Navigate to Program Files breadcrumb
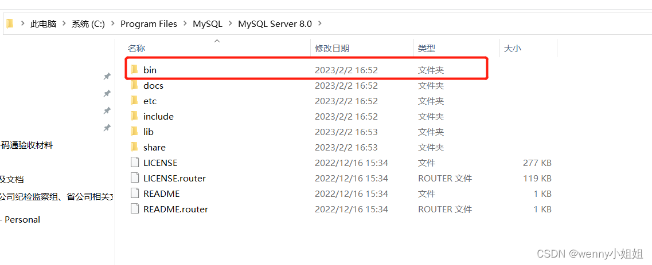 (149, 24)
